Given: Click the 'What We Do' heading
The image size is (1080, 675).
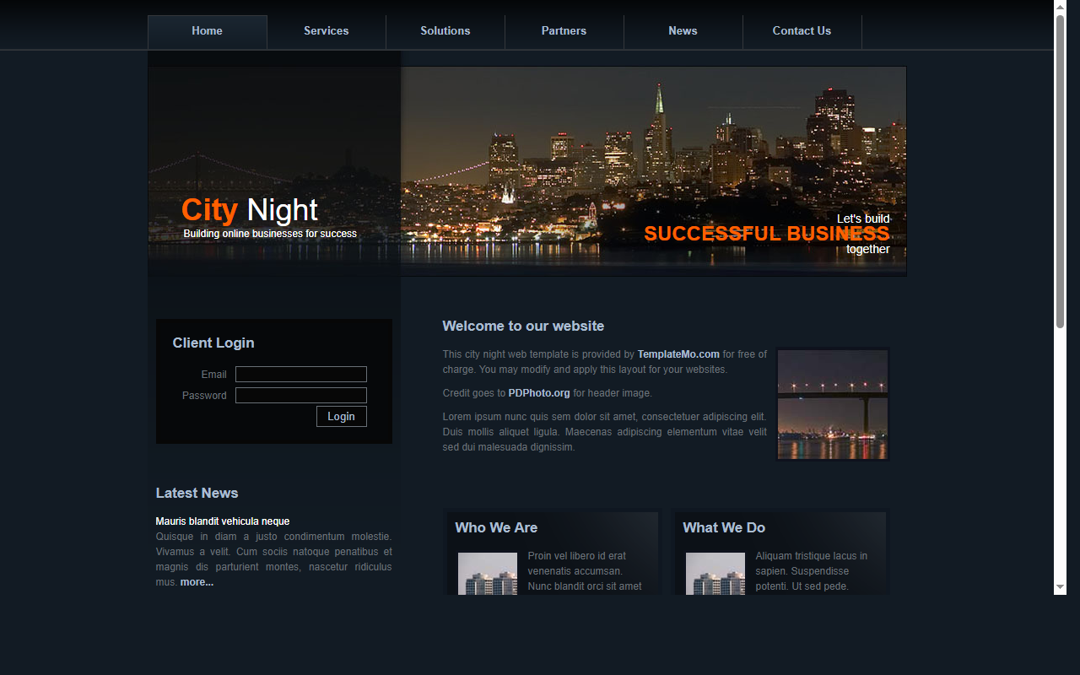Looking at the screenshot, I should click(x=724, y=528).
